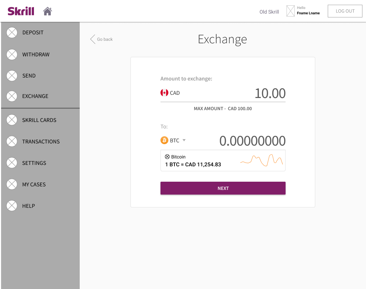Click the NEXT button
Viewport: 366px width, 289px height.
tap(223, 188)
